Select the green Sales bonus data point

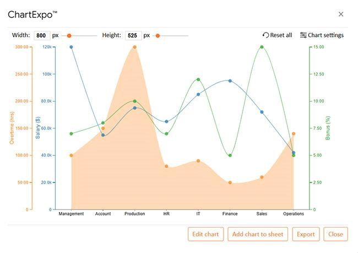[262, 47]
